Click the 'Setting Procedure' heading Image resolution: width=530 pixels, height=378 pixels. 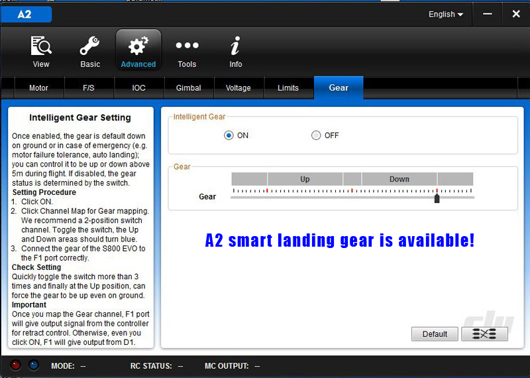44,192
